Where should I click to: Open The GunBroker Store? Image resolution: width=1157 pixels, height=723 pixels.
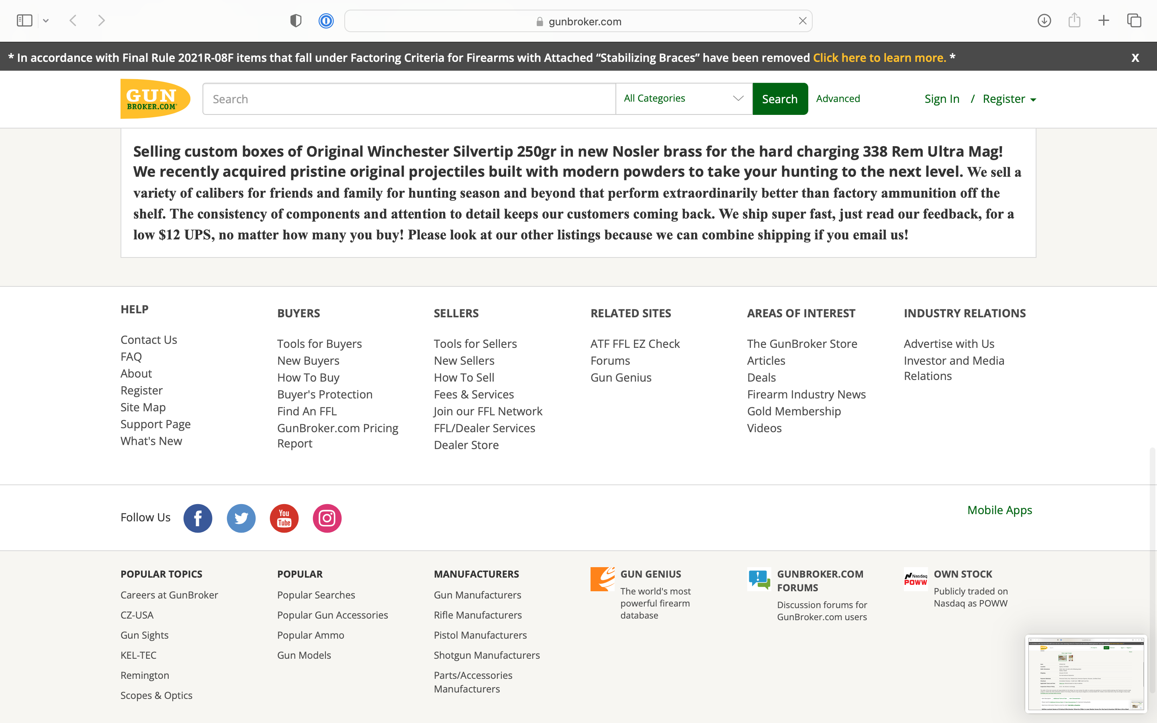tap(802, 344)
